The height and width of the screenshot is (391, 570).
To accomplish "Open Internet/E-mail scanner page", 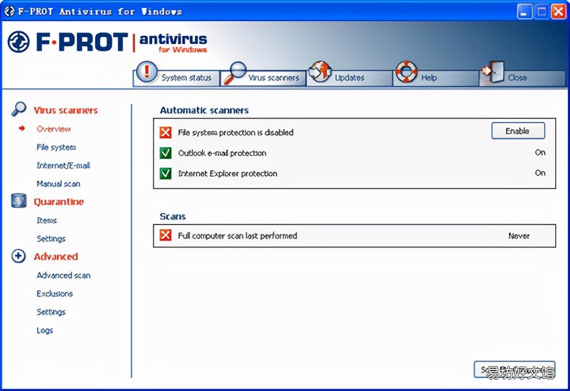I will click(63, 165).
